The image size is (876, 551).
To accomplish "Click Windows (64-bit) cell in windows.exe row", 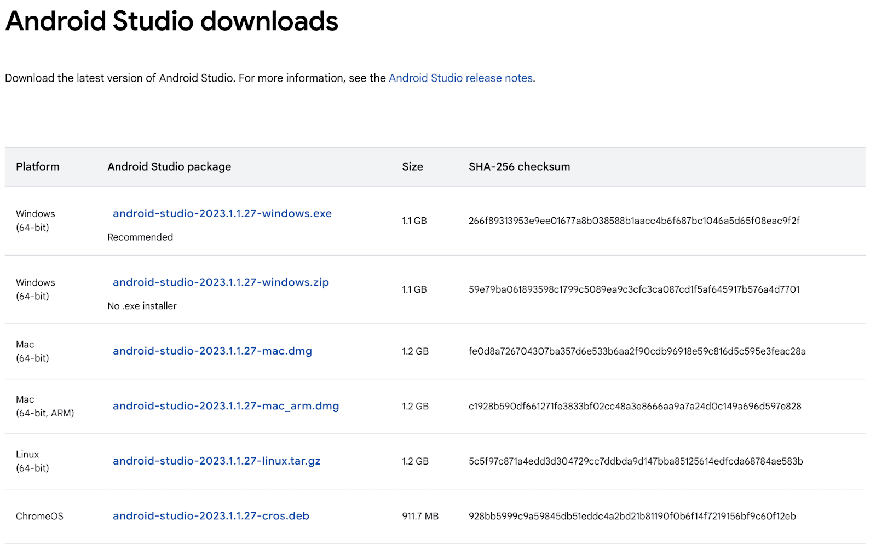I will [x=36, y=221].
